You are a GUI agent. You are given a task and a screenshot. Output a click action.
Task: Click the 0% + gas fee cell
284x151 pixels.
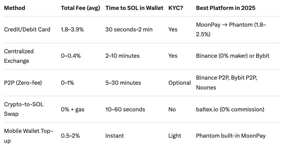coord(73,109)
